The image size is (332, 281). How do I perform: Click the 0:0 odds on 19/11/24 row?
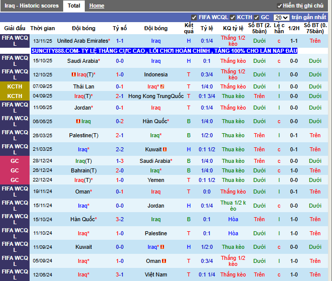coord(207,192)
